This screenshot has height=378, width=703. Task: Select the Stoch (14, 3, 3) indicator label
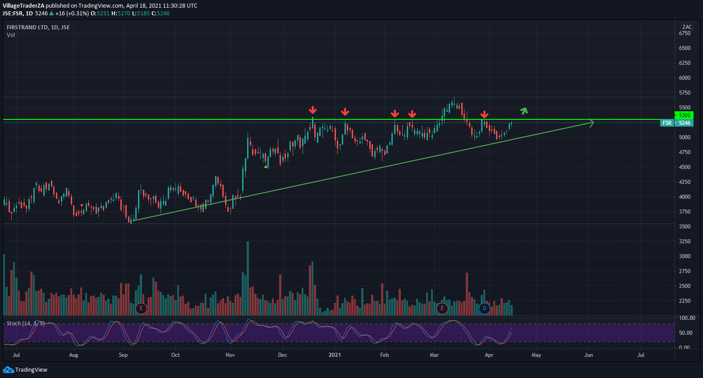point(25,323)
